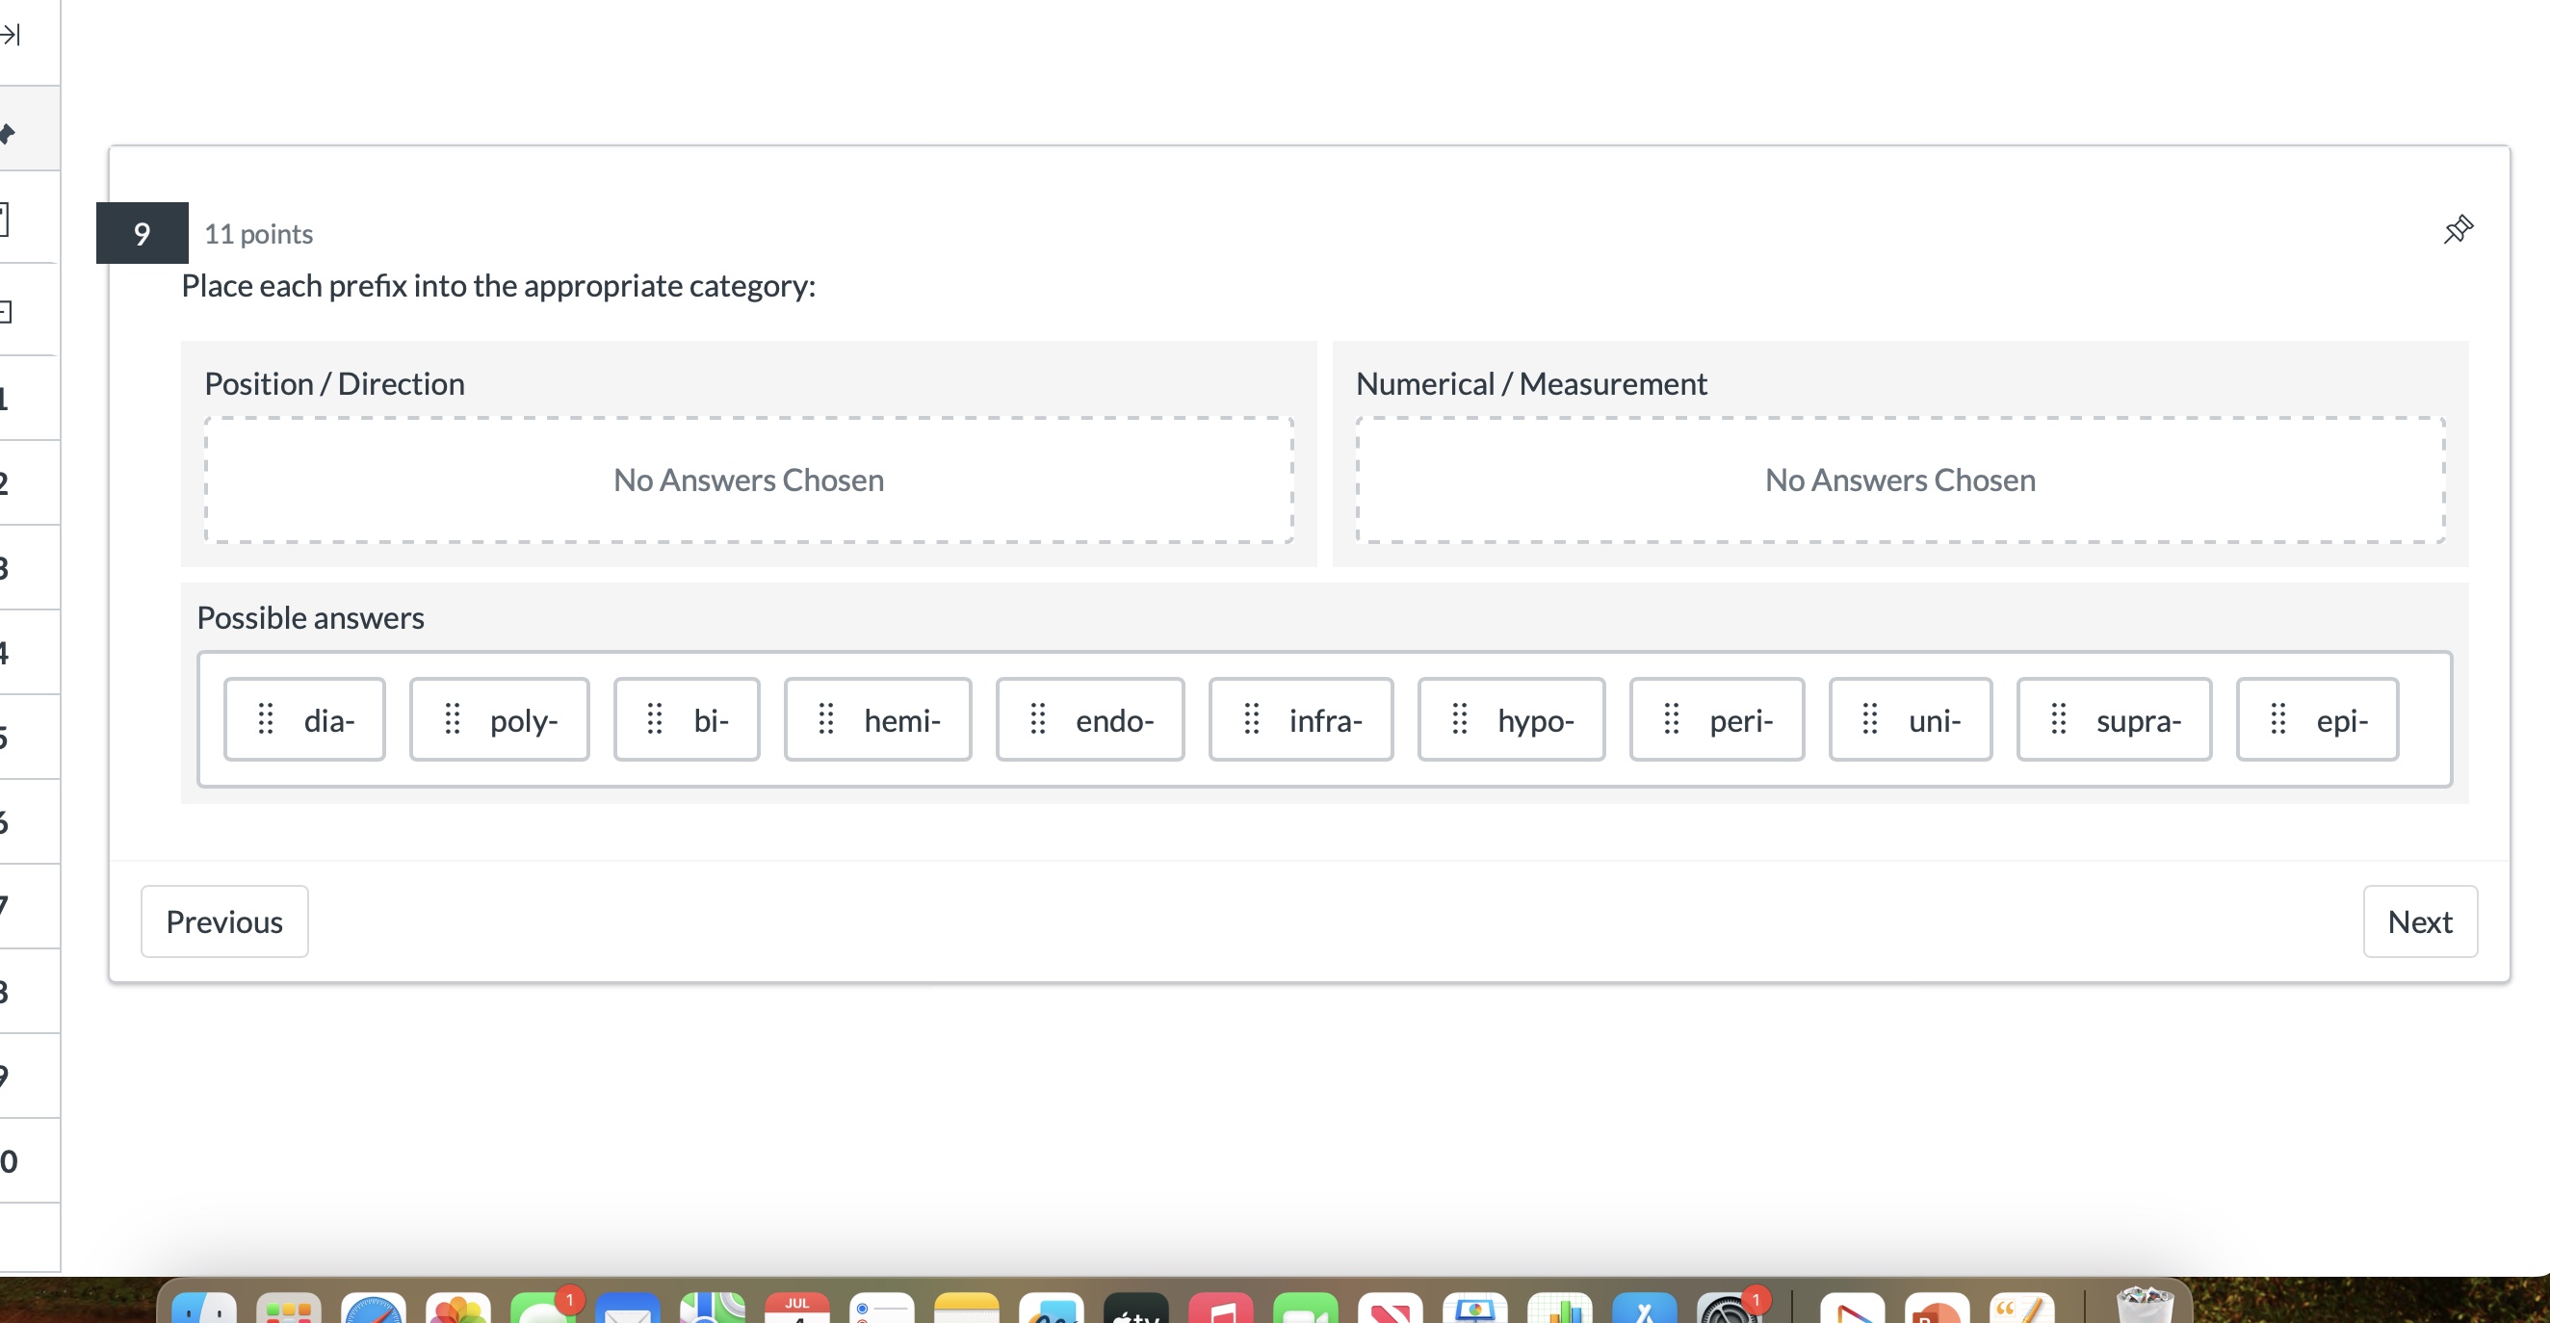Select the poly- answer chip
This screenshot has height=1323, width=2550.
500,719
